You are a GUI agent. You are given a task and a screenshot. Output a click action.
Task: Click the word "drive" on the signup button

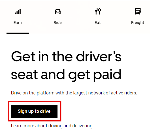point(45,111)
